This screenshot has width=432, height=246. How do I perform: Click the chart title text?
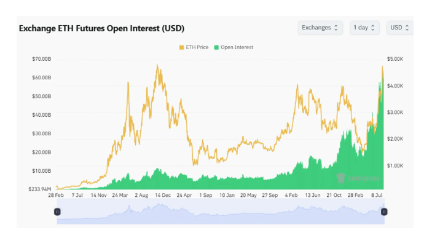pyautogui.click(x=101, y=28)
